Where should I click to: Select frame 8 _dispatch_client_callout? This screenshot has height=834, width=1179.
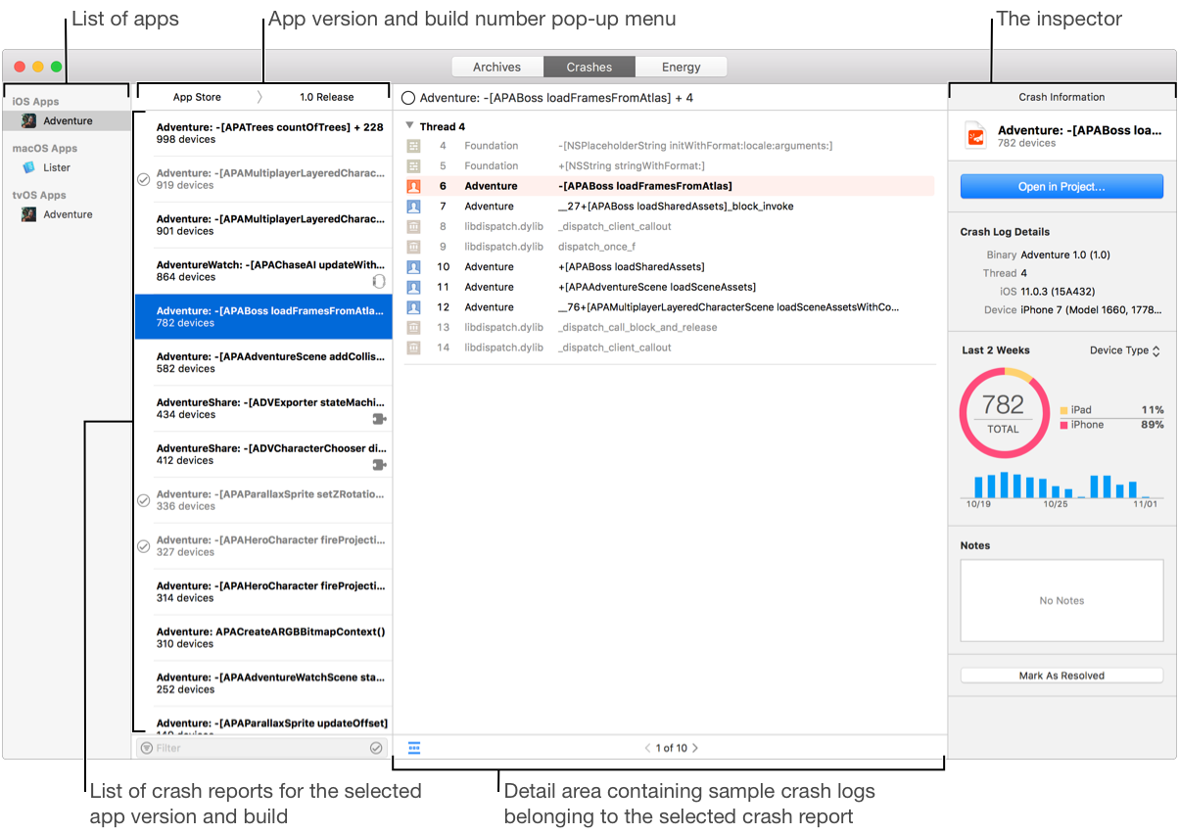tap(670, 226)
